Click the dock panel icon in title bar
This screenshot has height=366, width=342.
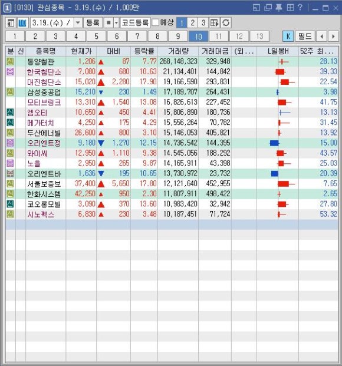point(256,8)
